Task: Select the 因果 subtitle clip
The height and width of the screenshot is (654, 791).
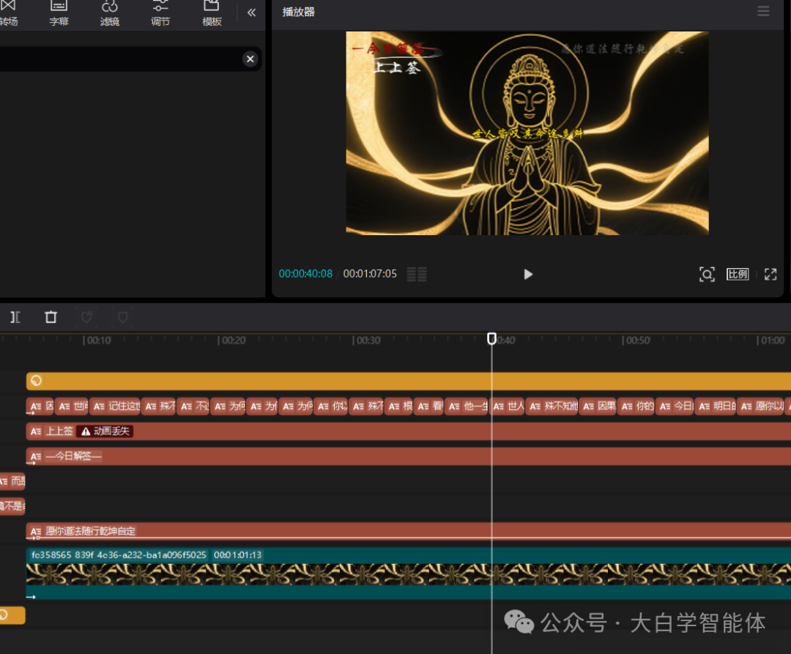Action: 598,406
